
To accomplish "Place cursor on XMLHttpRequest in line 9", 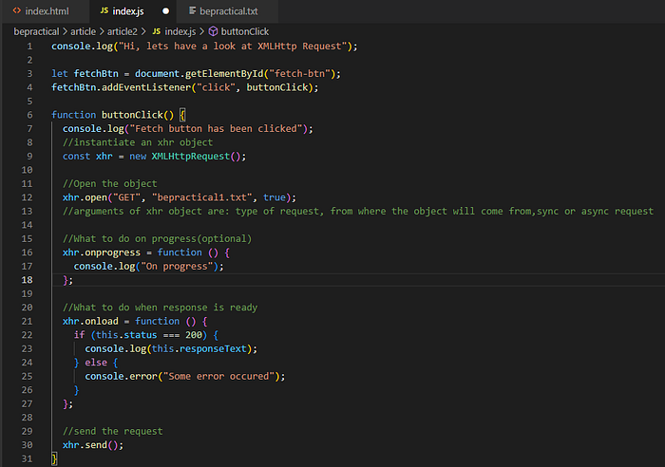I will click(x=190, y=157).
